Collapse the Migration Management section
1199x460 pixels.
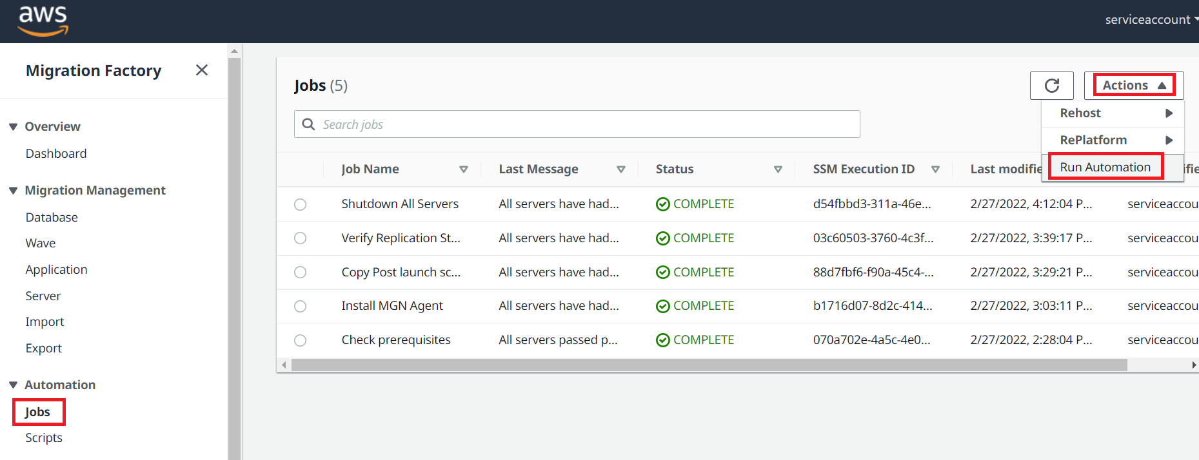pyautogui.click(x=13, y=191)
